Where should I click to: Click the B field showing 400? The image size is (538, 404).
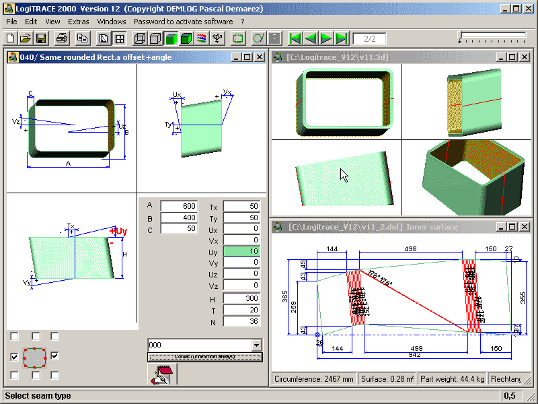pyautogui.click(x=179, y=217)
